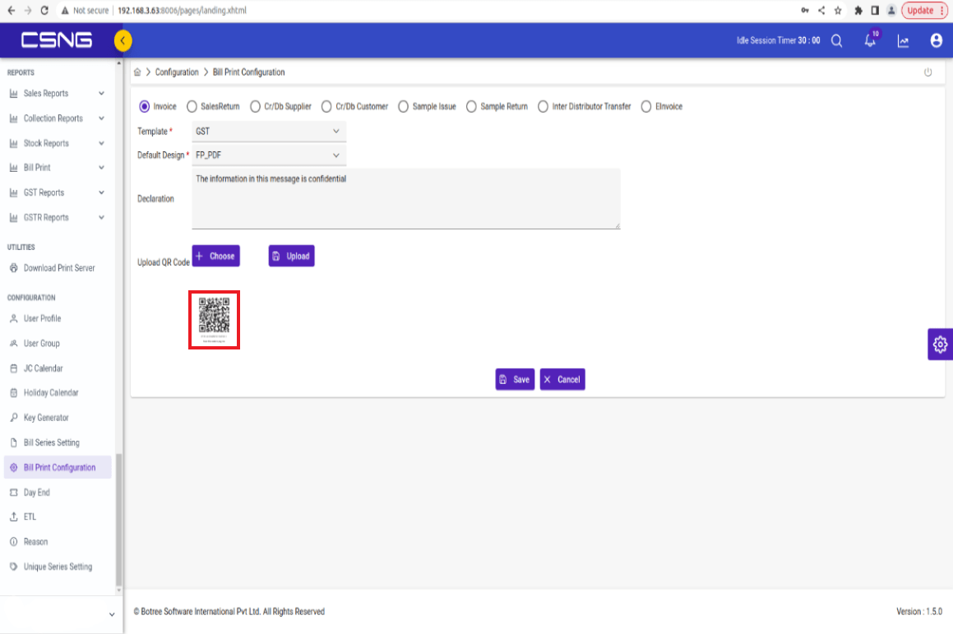Click the Declaration text area
This screenshot has height=634, width=953.
click(x=406, y=199)
